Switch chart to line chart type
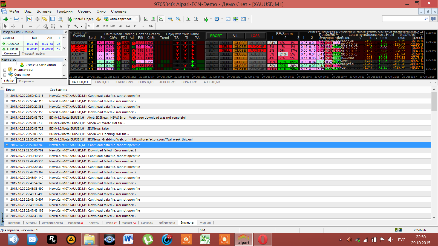The image size is (438, 246). tap(161, 19)
